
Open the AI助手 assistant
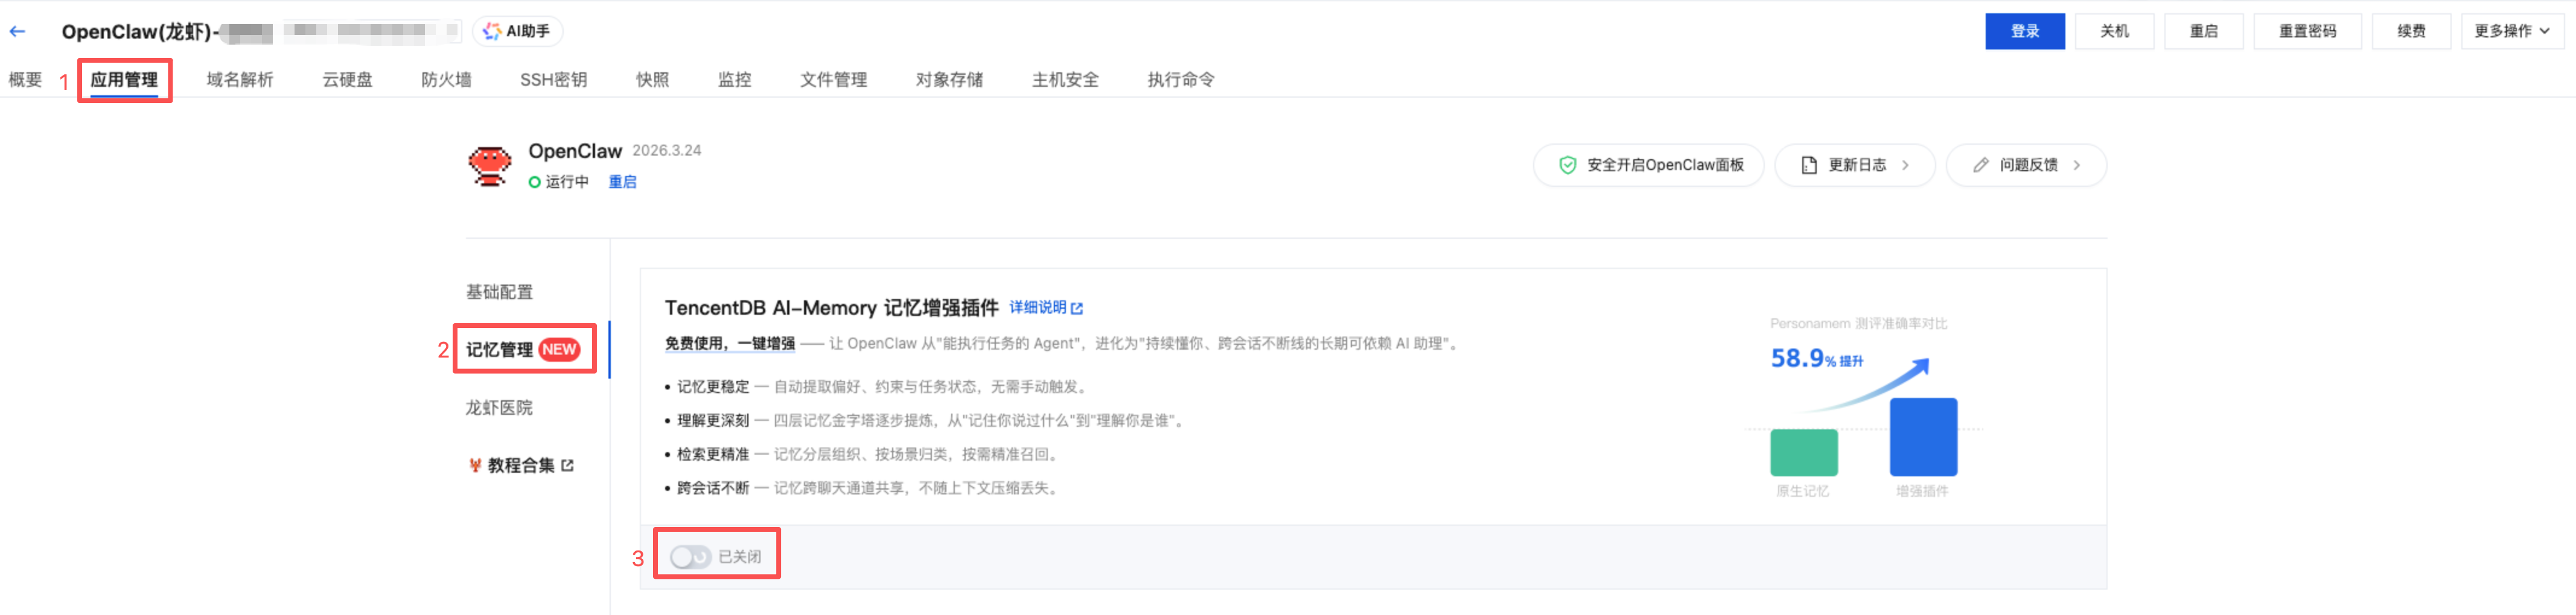[x=519, y=30]
